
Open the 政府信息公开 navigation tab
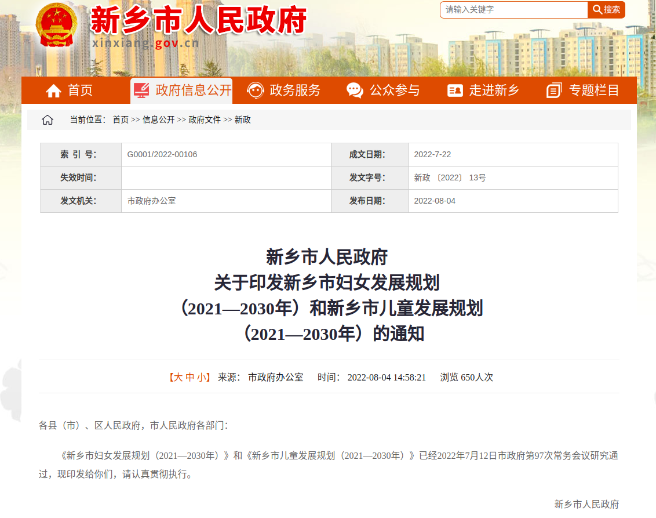181,90
